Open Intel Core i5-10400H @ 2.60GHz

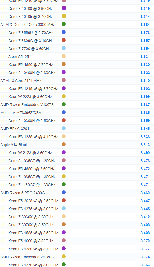click(x=28, y=73)
